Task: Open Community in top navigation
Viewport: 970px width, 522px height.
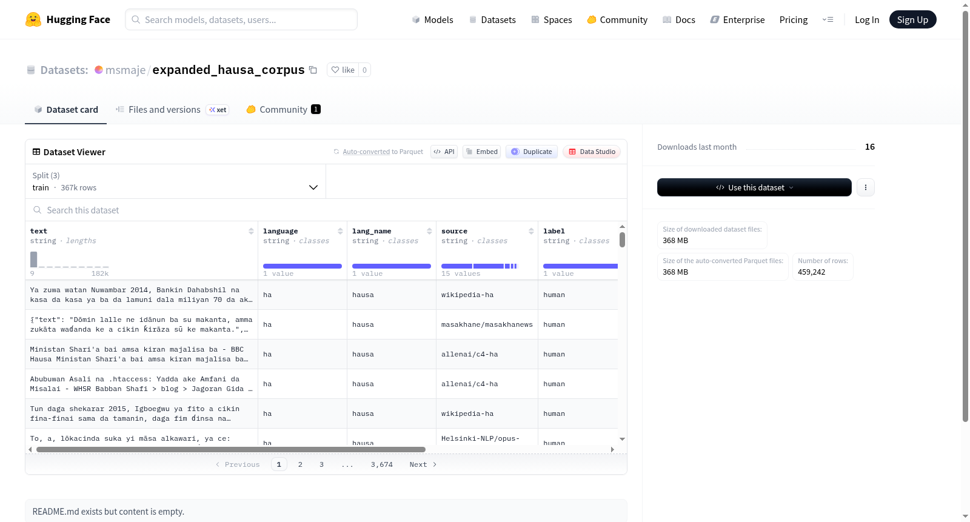Action: (x=617, y=19)
